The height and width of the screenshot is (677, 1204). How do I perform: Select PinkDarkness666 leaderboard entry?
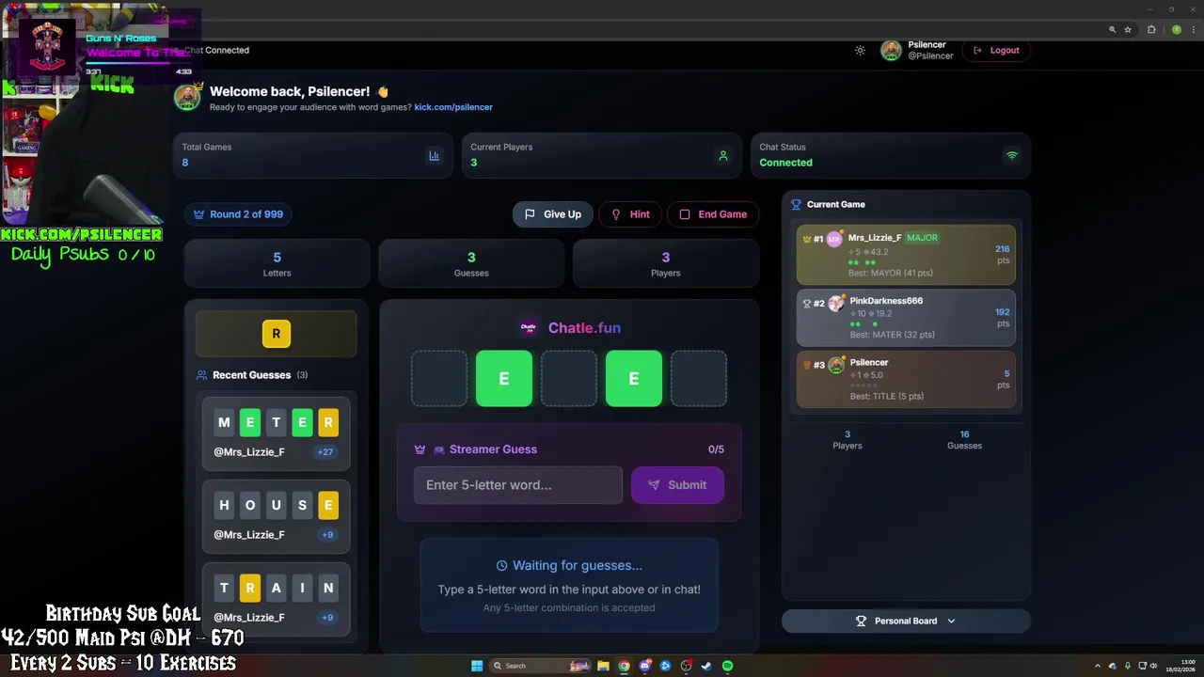point(906,318)
